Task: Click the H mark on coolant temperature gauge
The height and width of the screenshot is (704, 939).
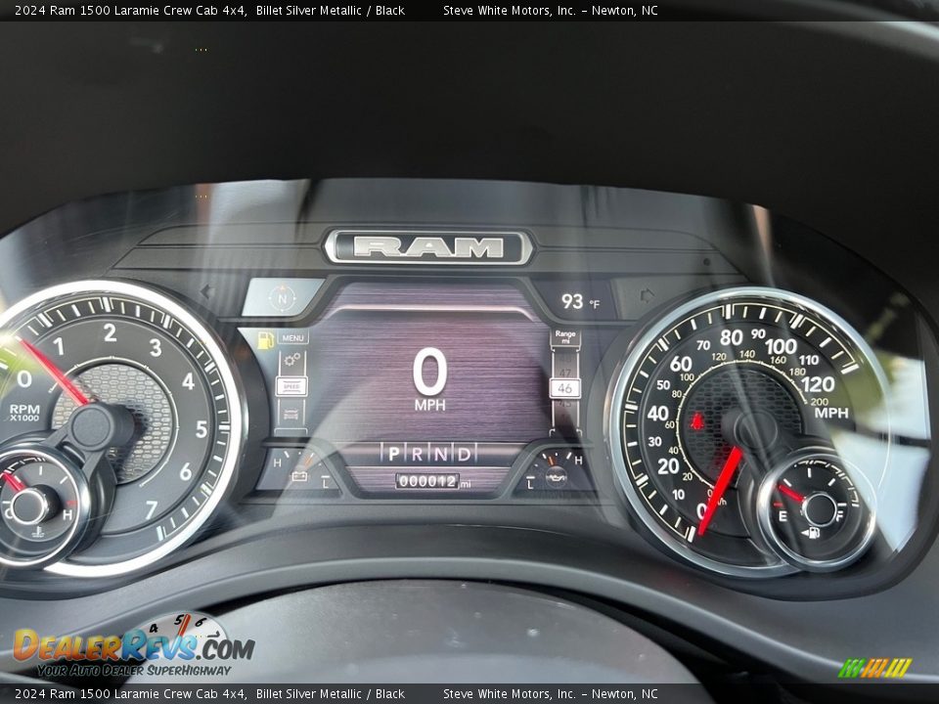Action: point(67,515)
